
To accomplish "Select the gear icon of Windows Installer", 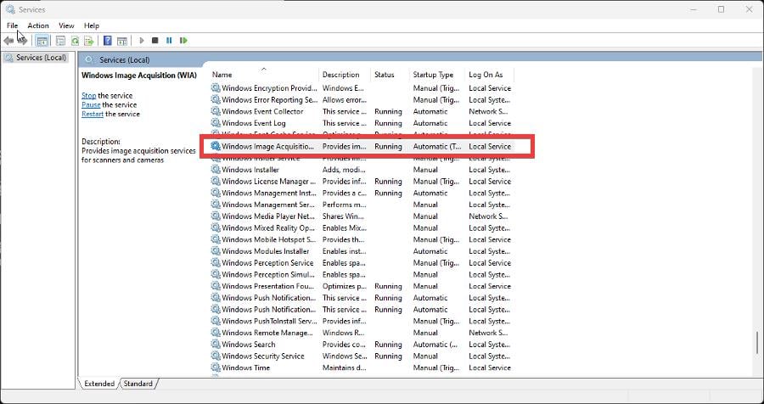I will pos(216,170).
